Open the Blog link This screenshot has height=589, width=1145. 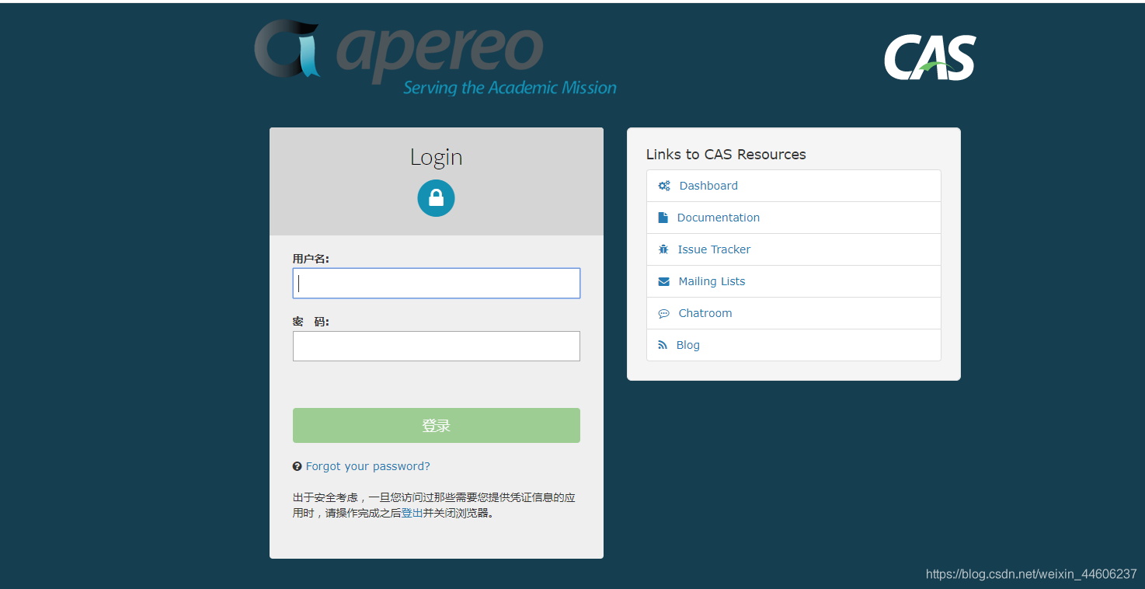(x=687, y=344)
